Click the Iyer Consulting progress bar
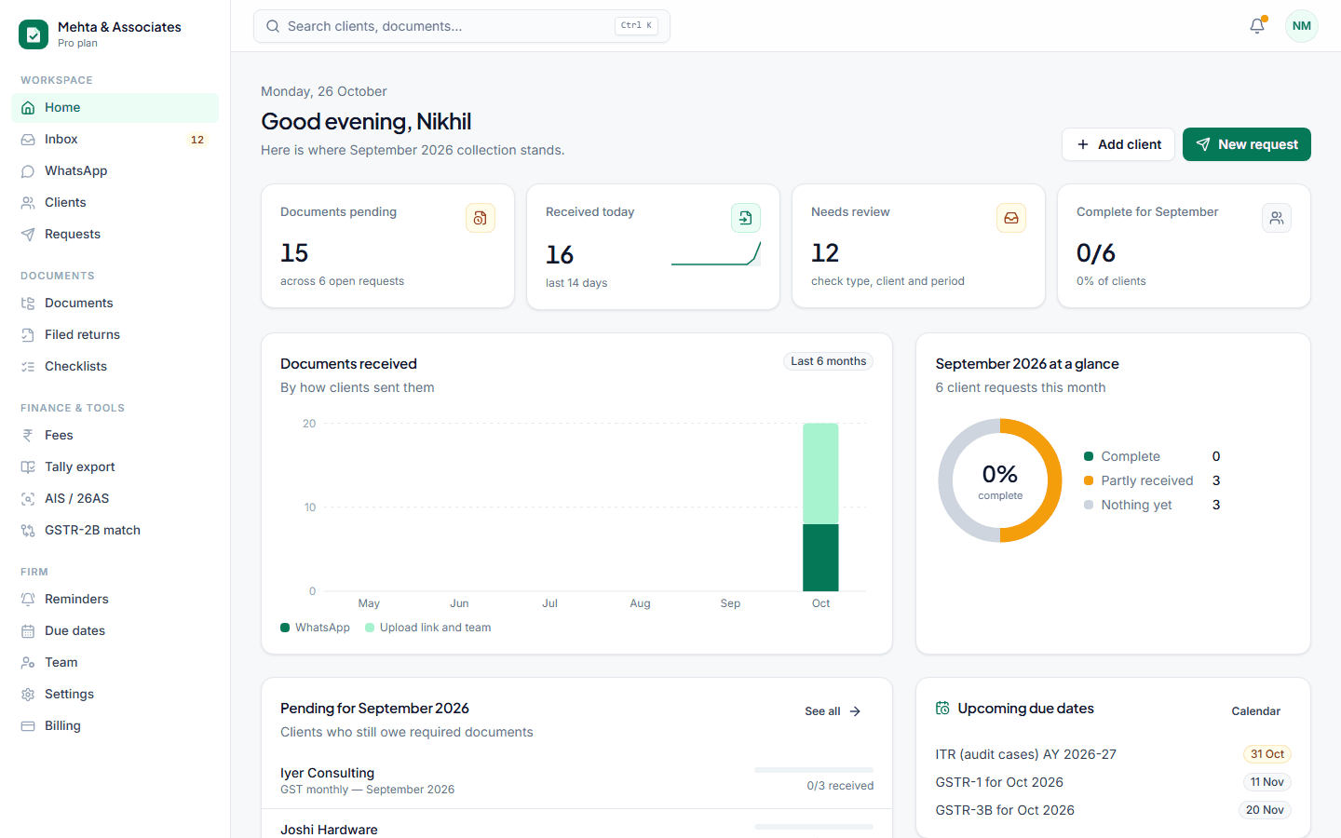Image resolution: width=1341 pixels, height=838 pixels. click(814, 770)
